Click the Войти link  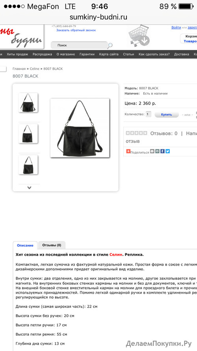click(x=176, y=27)
